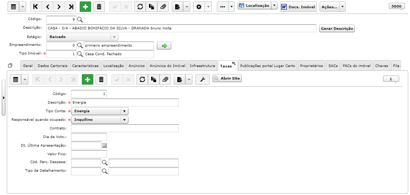Refresh the Taxas list
410x195 pixels.
[x=142, y=79]
